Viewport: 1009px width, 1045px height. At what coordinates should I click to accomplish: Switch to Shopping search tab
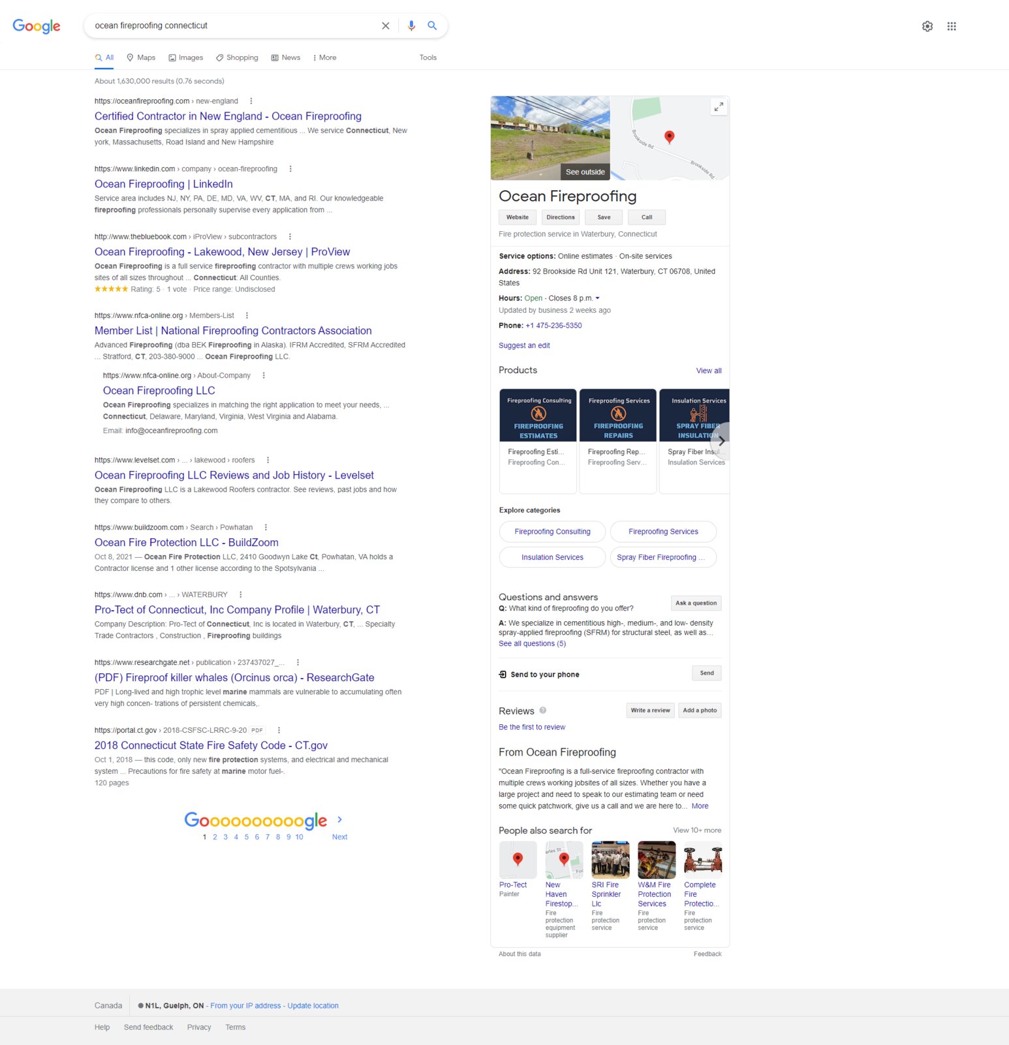click(237, 57)
